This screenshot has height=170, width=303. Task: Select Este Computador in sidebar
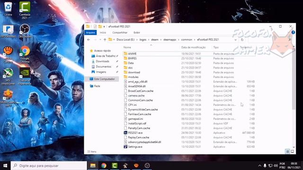coord(104,79)
